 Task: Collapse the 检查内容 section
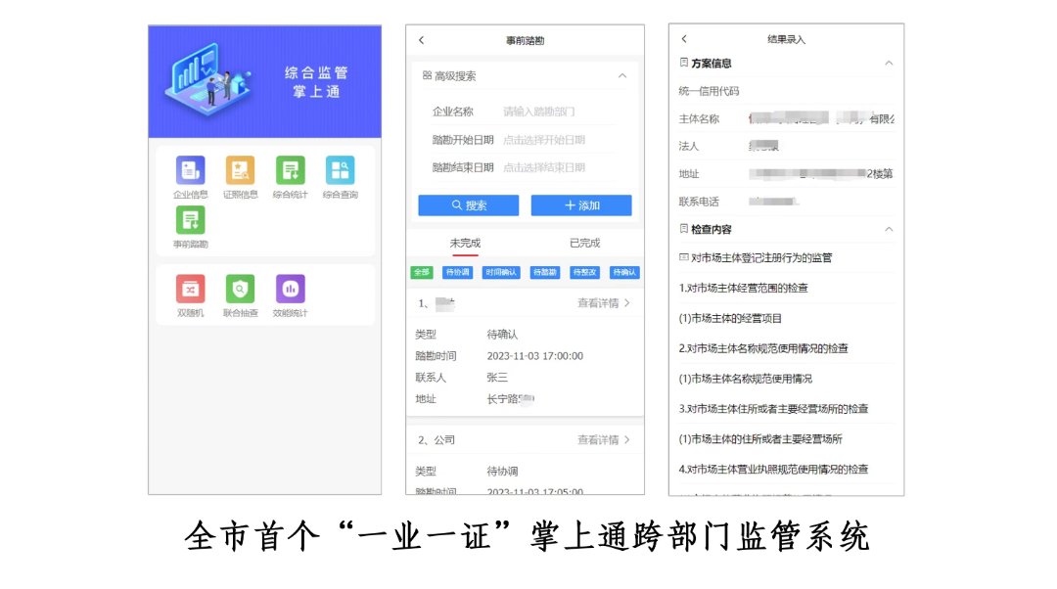[x=889, y=230]
